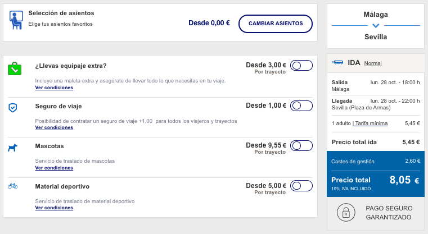Click the travel insurance shield icon

[13, 108]
